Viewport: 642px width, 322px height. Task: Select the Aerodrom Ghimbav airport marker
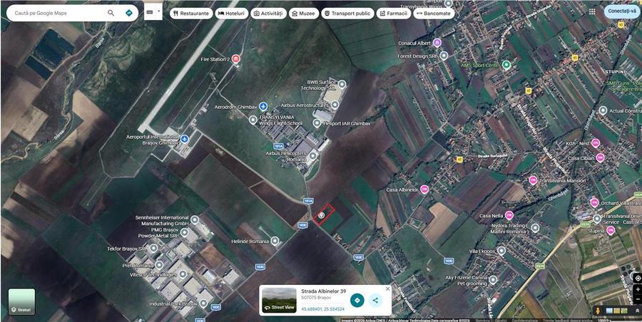coord(263,107)
